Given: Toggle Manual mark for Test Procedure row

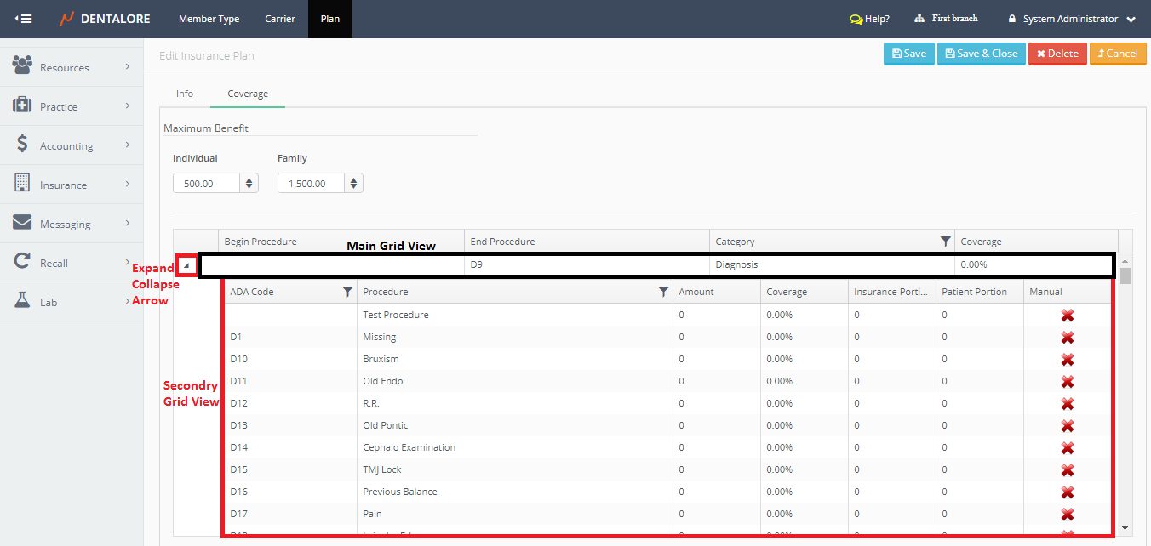Looking at the screenshot, I should click(1067, 316).
